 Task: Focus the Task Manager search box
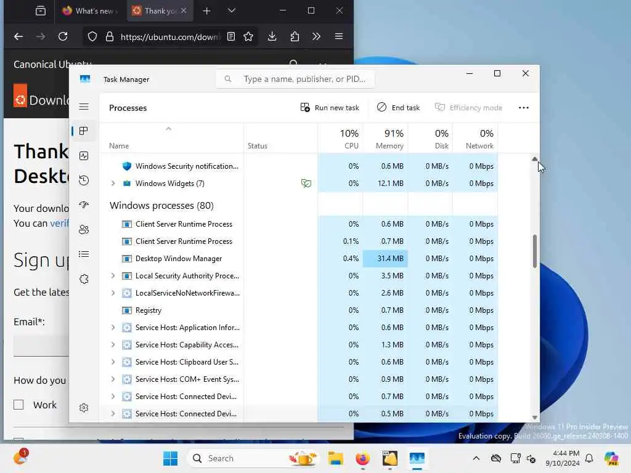[295, 79]
